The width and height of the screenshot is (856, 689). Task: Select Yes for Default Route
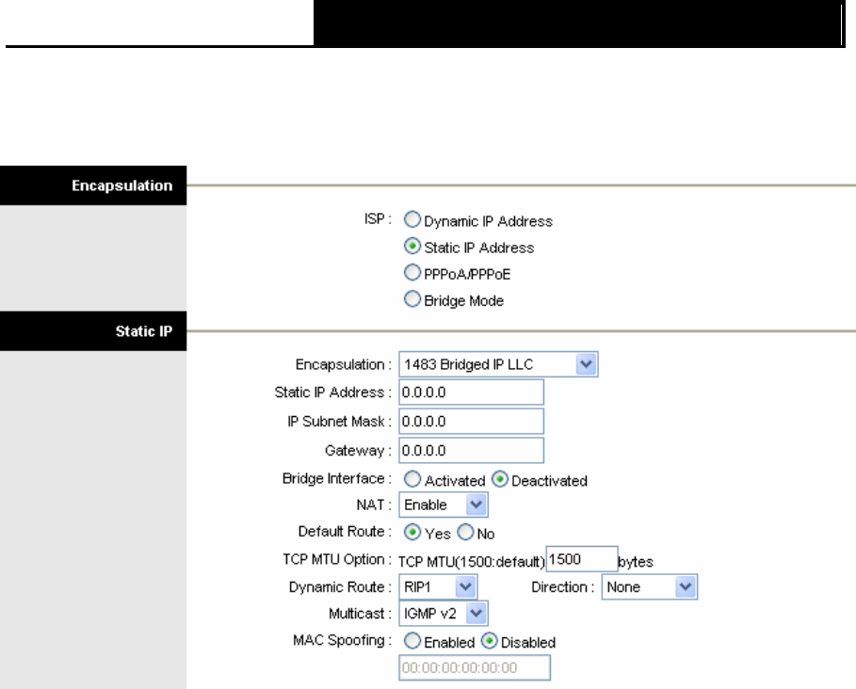click(412, 532)
